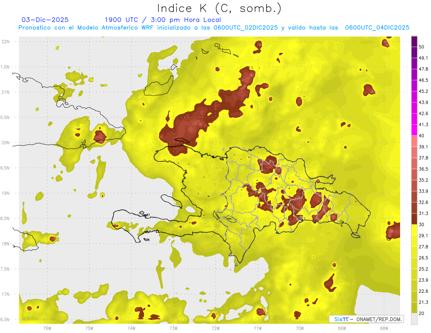
Task: Click the "17N" latitude label
Action: 6,295
